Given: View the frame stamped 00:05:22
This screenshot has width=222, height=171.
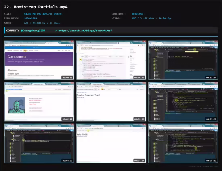Looking at the screenshot, I should [x=183, y=144].
